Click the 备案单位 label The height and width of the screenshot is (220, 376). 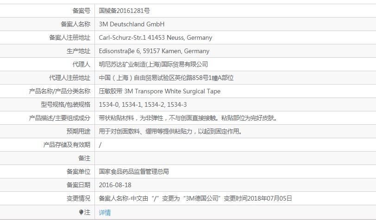point(78,171)
